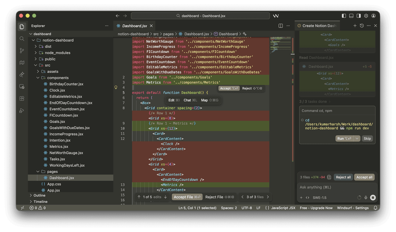Click the title bar search box dashboard - Dashboard.jsx
The image size is (396, 232).
coord(200,16)
